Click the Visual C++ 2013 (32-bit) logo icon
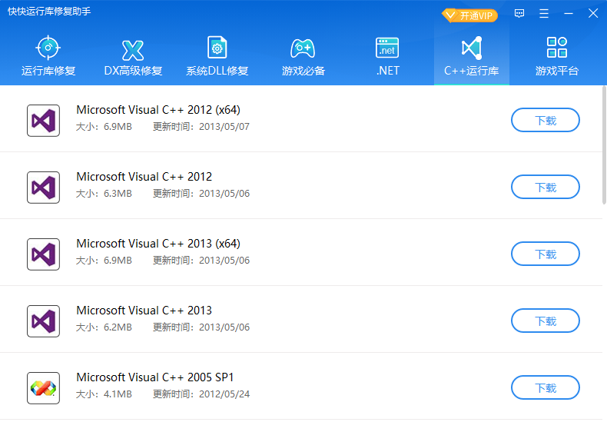 coord(43,321)
